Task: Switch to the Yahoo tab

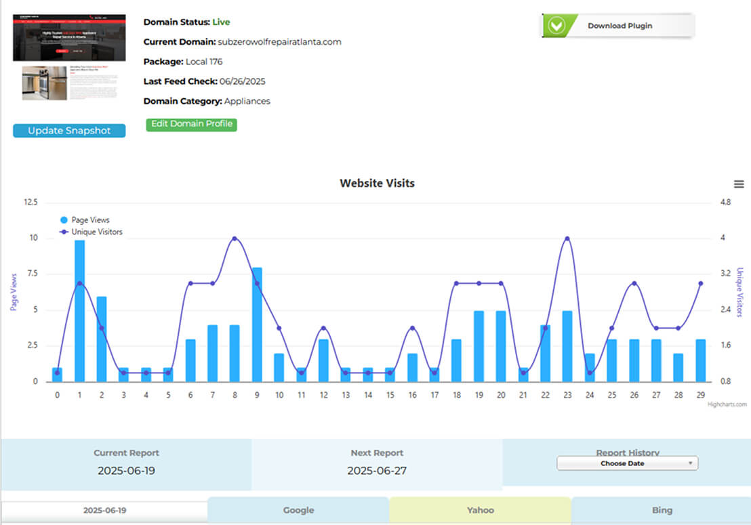Action: (480, 510)
